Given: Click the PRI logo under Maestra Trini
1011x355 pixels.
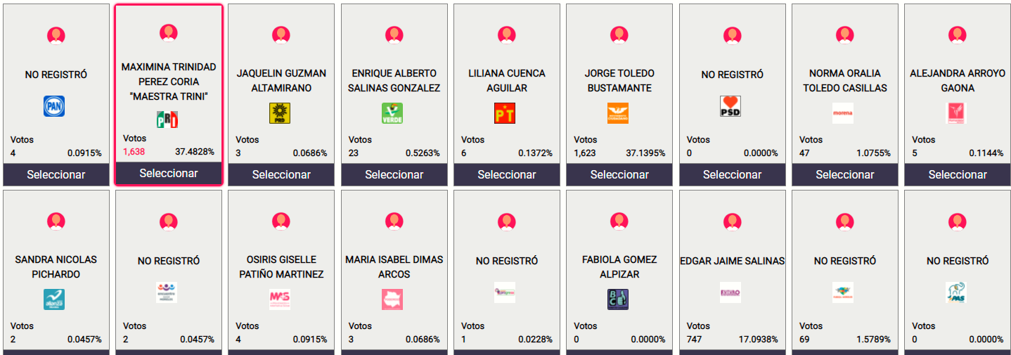Looking at the screenshot, I should [x=167, y=120].
